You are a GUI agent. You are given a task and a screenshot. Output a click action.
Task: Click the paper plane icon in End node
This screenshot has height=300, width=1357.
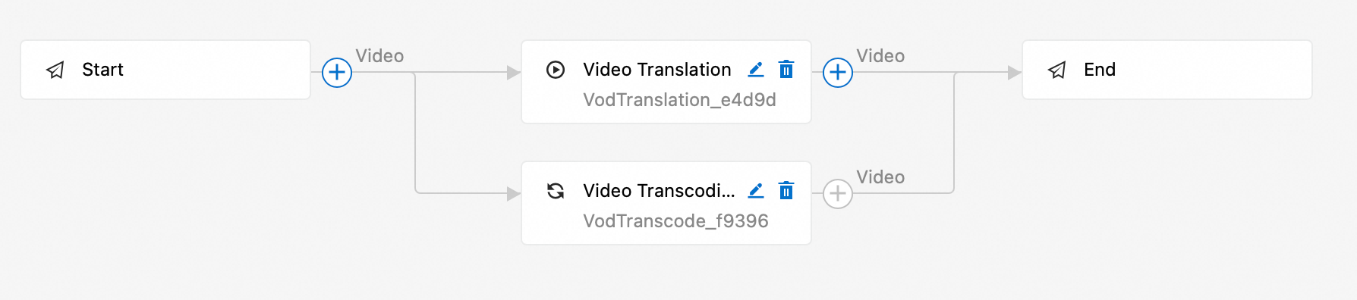(x=1057, y=70)
